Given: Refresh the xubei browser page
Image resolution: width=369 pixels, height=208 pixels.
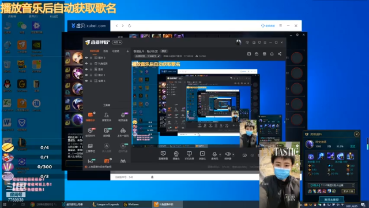Looking at the screenshot, I should 129,25.
